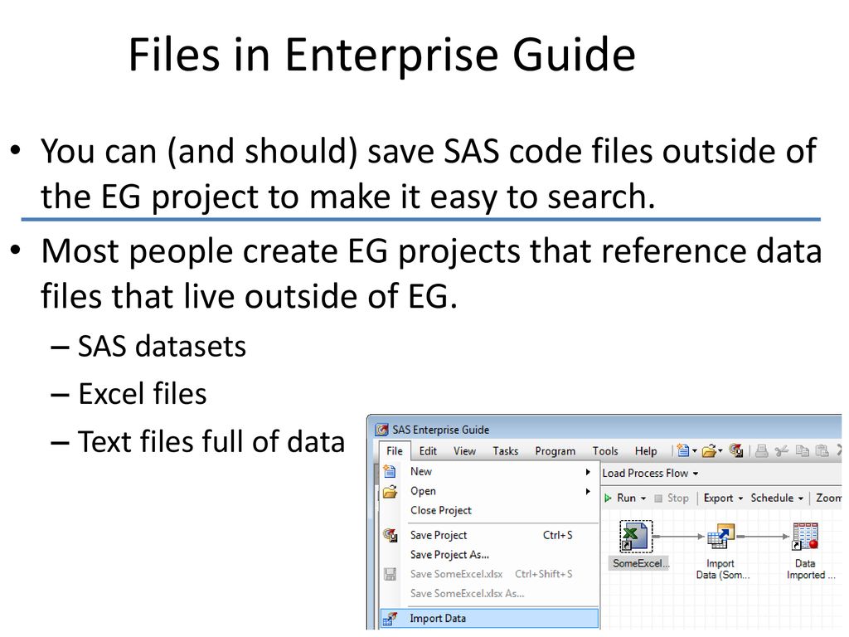Screen dimensions: 849x637
Task: Open the Help menu
Action: click(645, 450)
